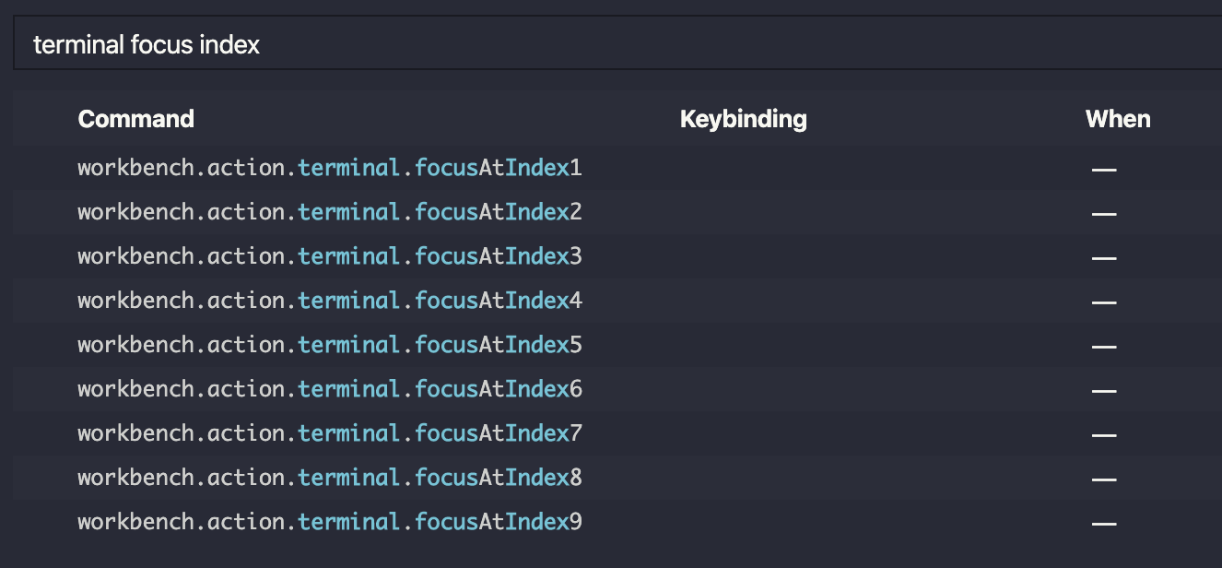Screen dimensions: 1222x568
Task: Select the focusAtIndex1 command row
Action: 329,168
